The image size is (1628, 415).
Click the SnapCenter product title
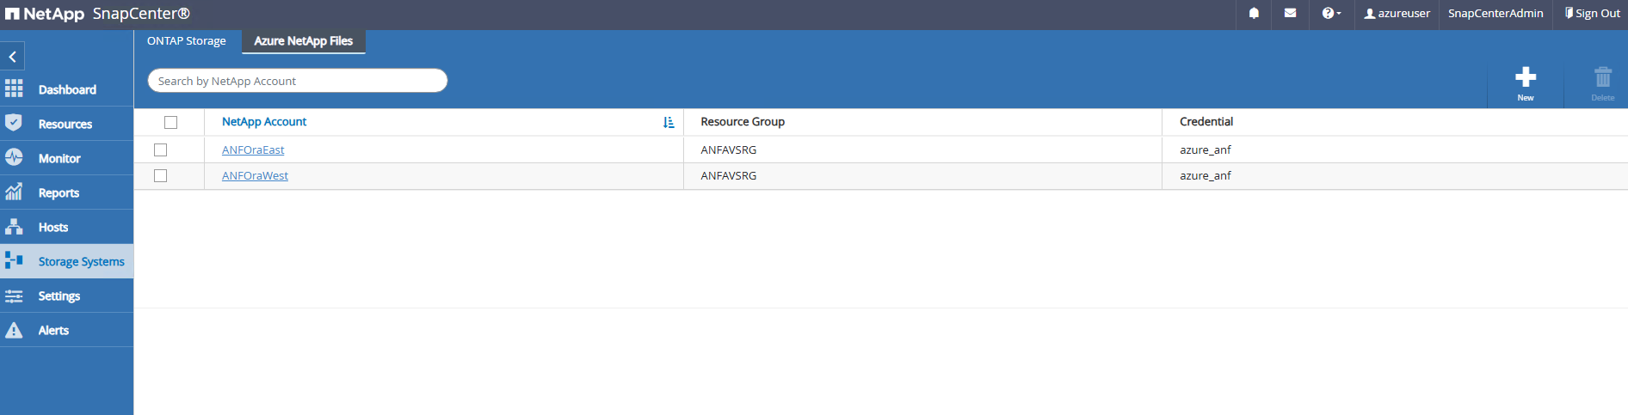pos(141,14)
